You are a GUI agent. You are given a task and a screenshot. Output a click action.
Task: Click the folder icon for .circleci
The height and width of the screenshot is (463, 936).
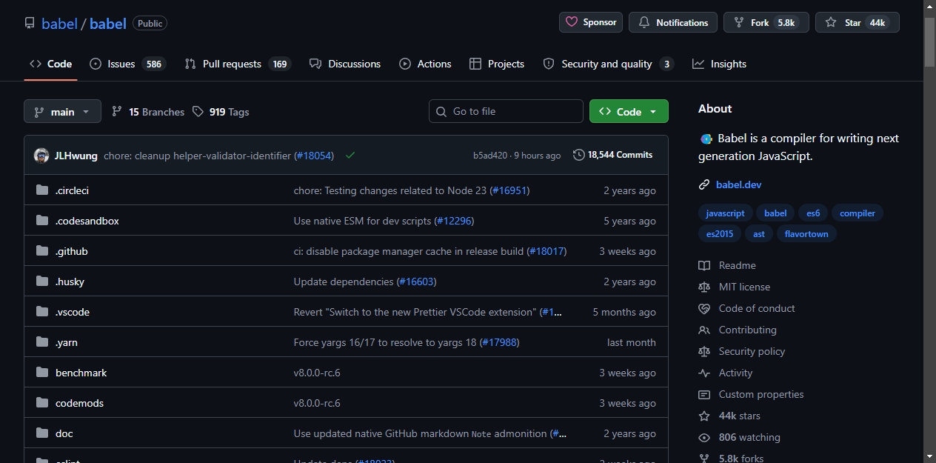click(42, 190)
